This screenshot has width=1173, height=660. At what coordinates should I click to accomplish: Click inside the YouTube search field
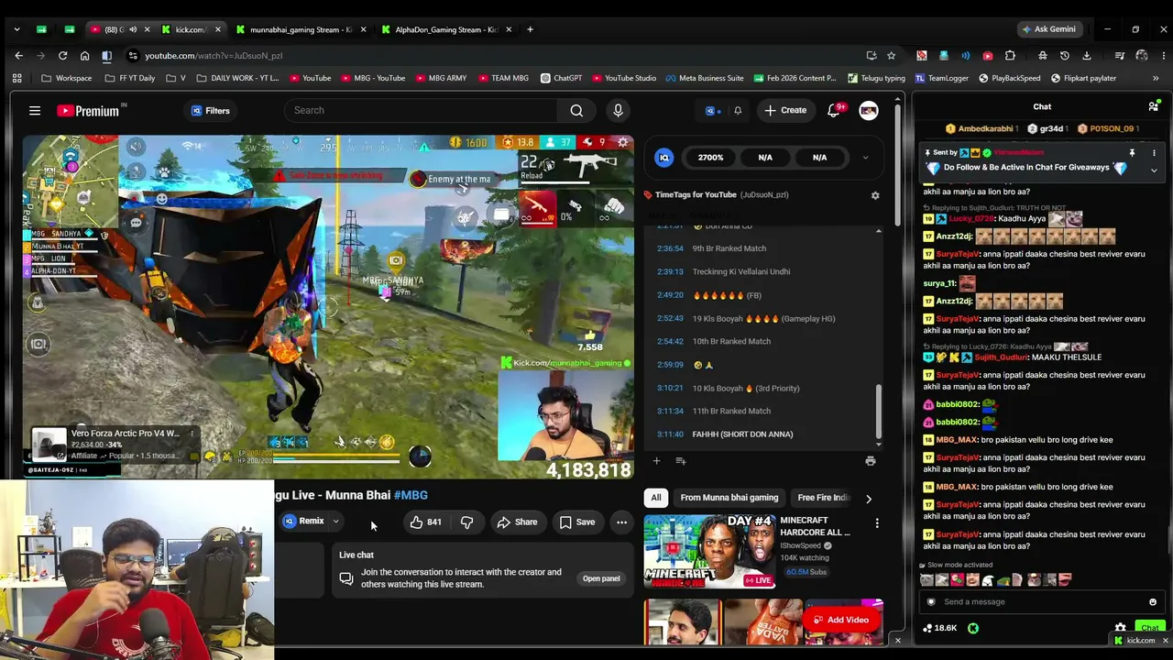pyautogui.click(x=419, y=111)
